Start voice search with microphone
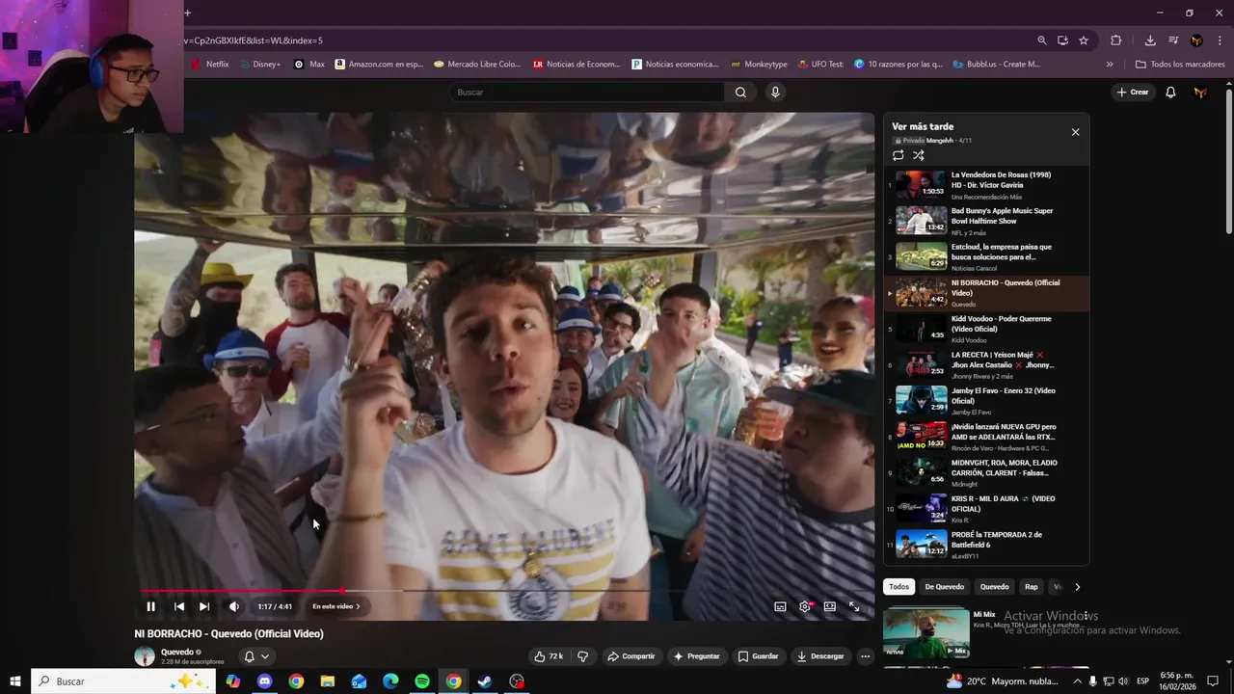1234x694 pixels. 775,92
